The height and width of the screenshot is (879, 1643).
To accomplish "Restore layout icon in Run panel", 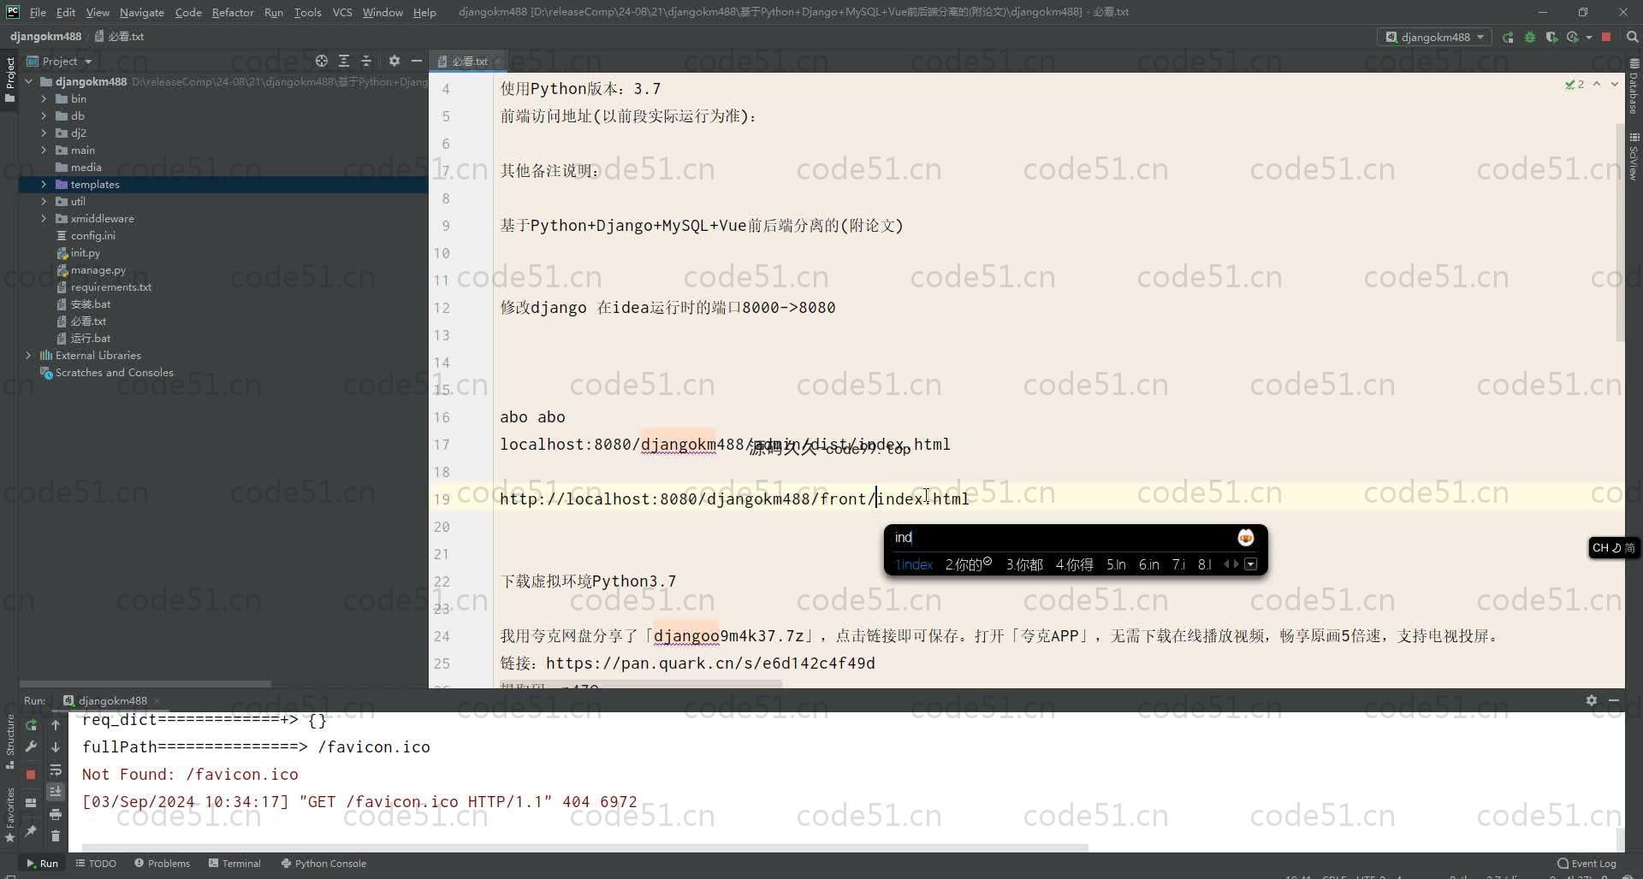I will 31,802.
